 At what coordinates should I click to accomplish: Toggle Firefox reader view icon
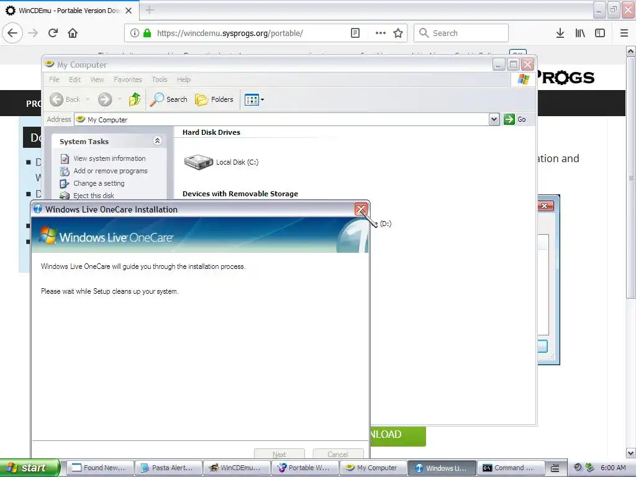pos(355,33)
